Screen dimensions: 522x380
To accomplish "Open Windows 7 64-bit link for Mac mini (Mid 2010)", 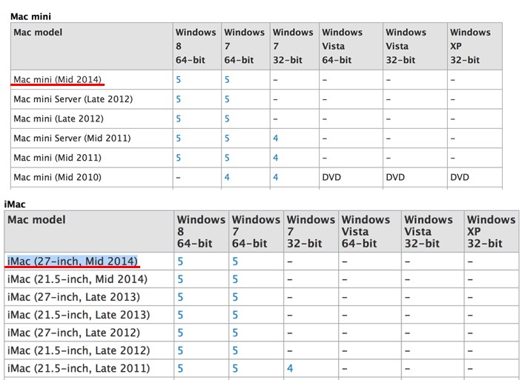I will point(227,177).
